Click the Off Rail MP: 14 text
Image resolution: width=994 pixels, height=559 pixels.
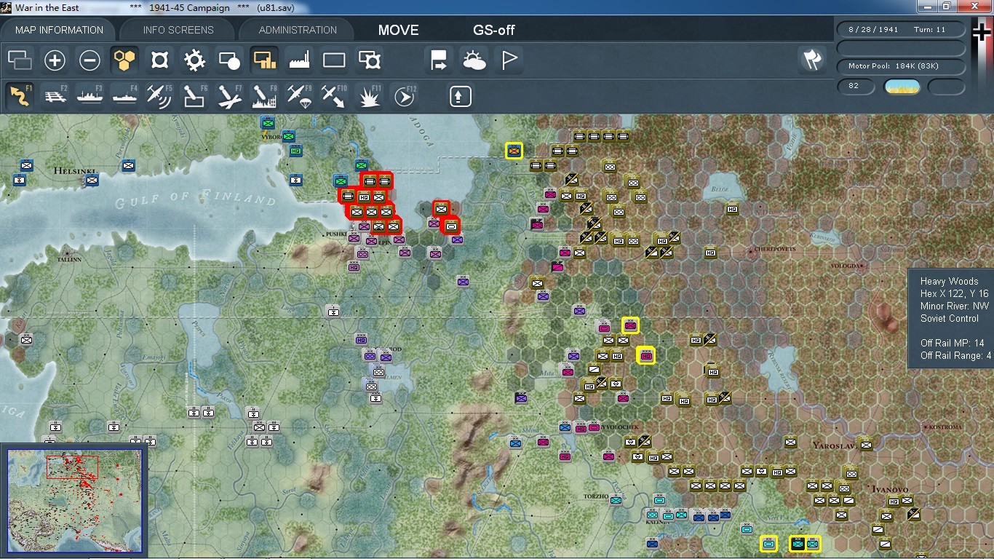point(952,343)
